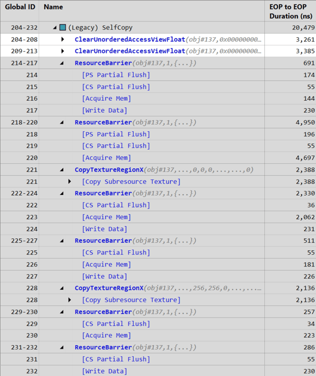The image size is (316, 376).
Task: Select [PS Partial Flush] at ID 214
Action: click(116, 75)
